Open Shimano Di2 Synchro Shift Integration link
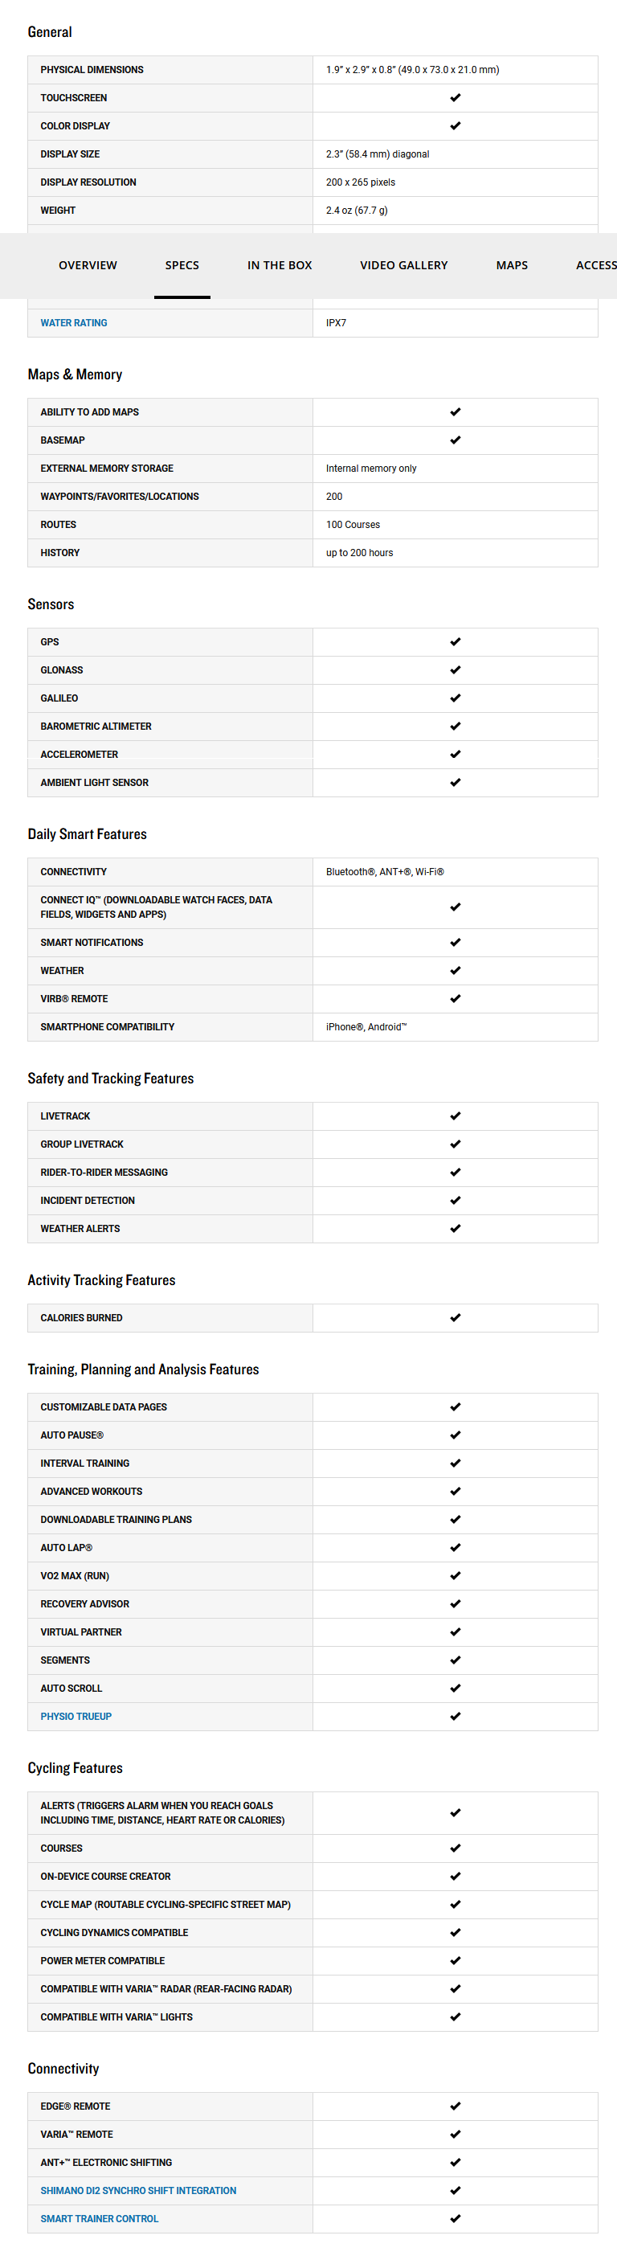Viewport: 617px width, 2260px height. point(138,2190)
